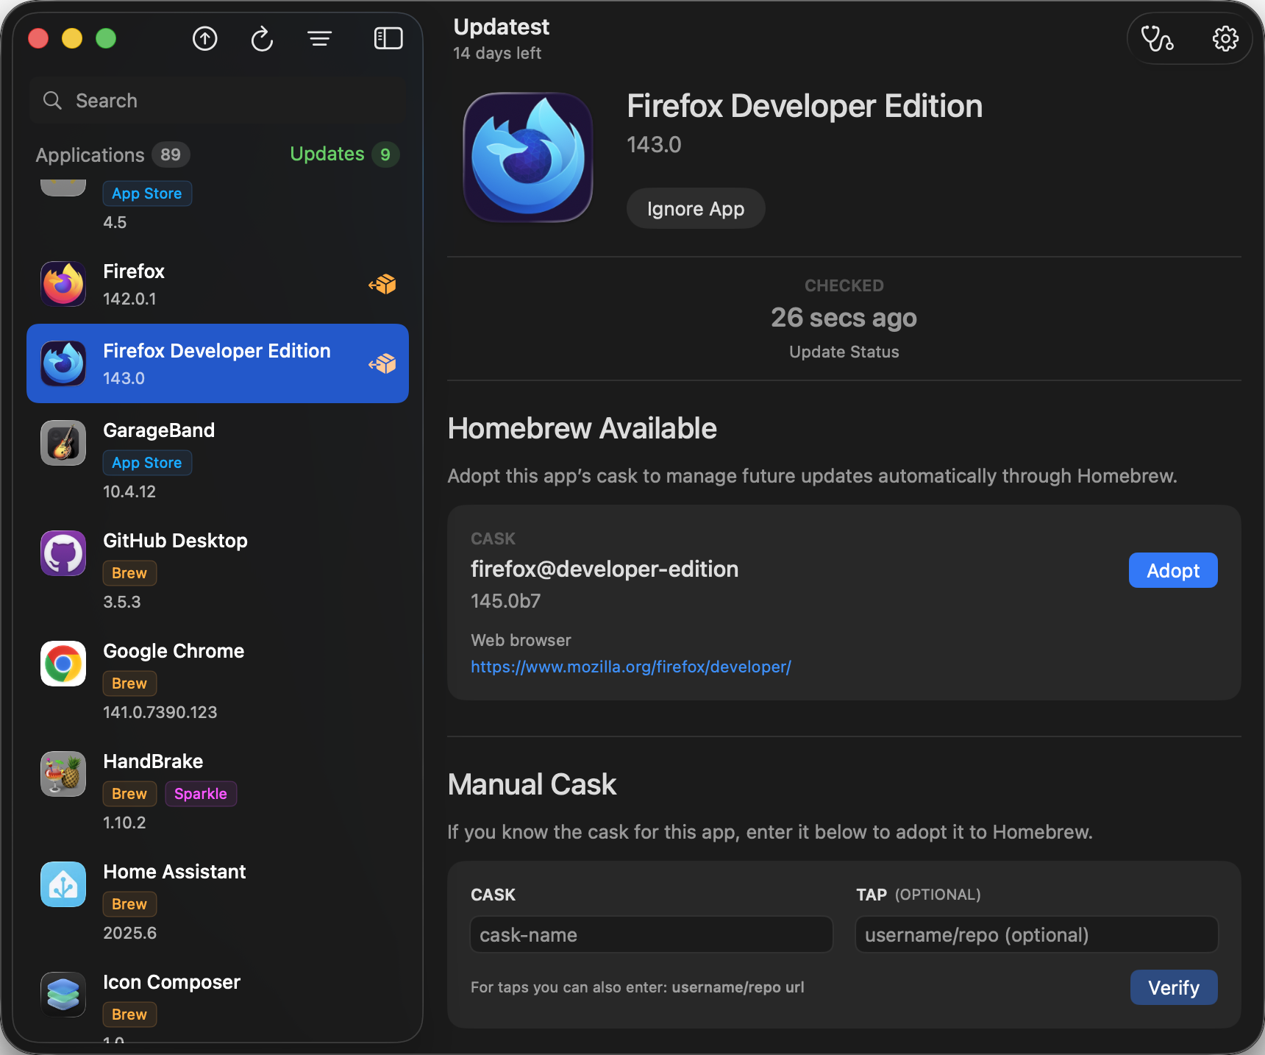Viewport: 1265px width, 1055px height.
Task: Open the app settings gear
Action: click(x=1225, y=38)
